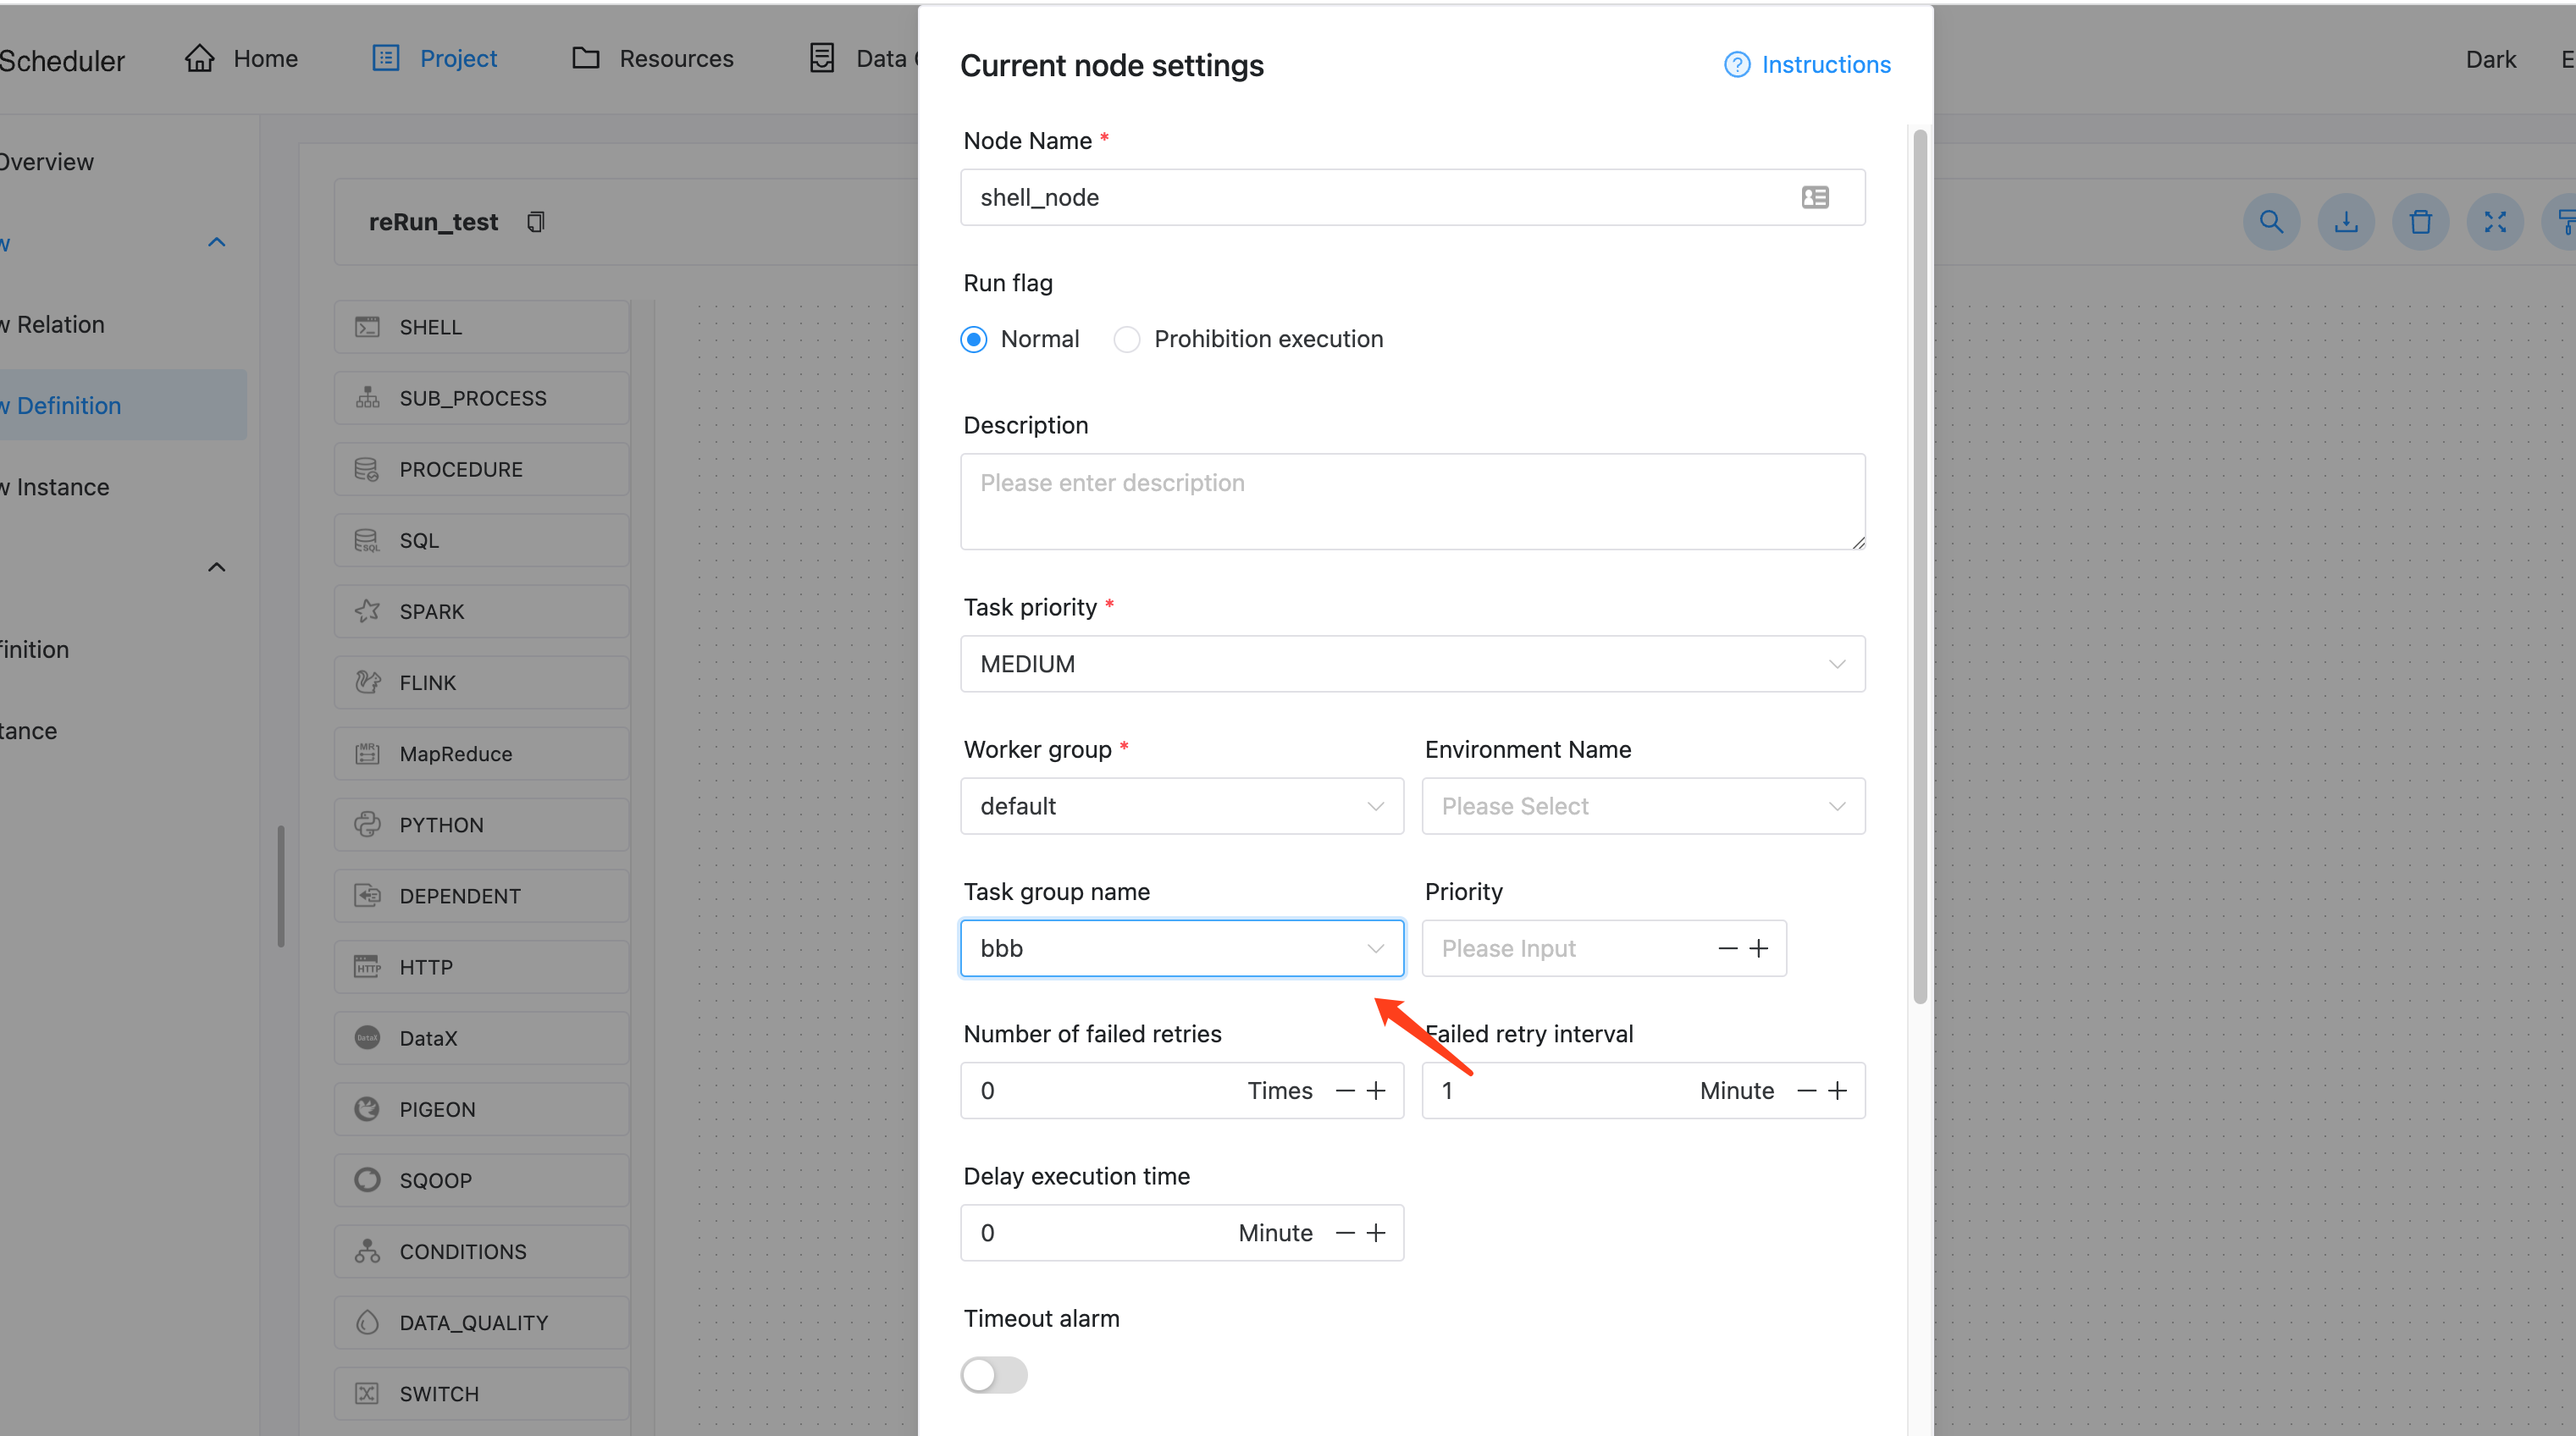Select the SUB_PROCESS task icon
Screen dimensions: 2576x1436
click(x=367, y=397)
